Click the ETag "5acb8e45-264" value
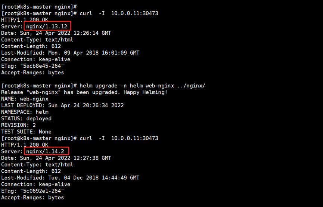Viewport: 323px width, 207px height. 42,66
